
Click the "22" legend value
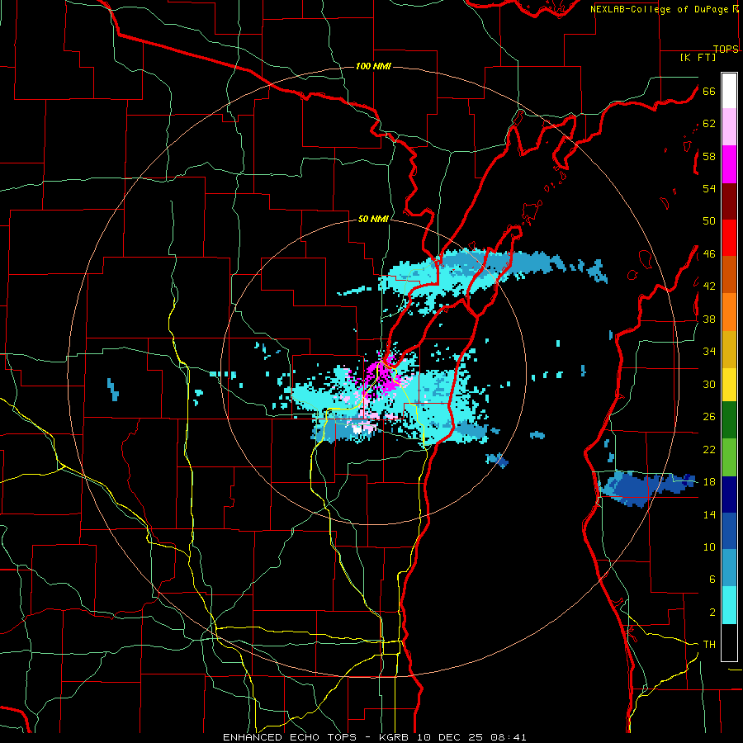point(709,449)
